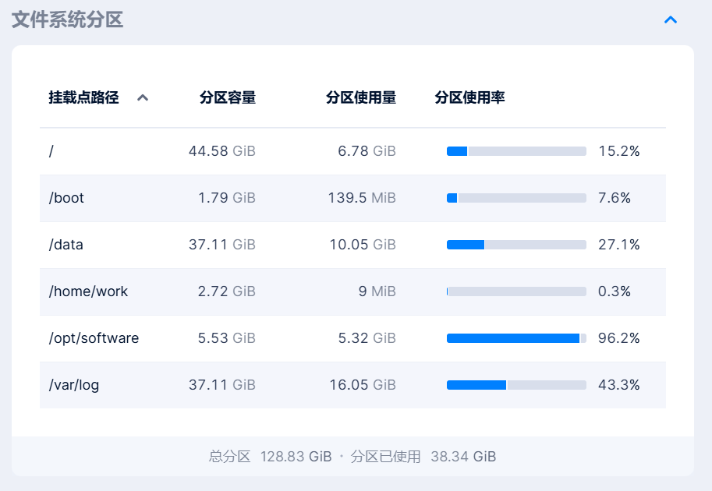The image size is (712, 491).
Task: Click the 分区使用率 column header
Action: pyautogui.click(x=469, y=97)
